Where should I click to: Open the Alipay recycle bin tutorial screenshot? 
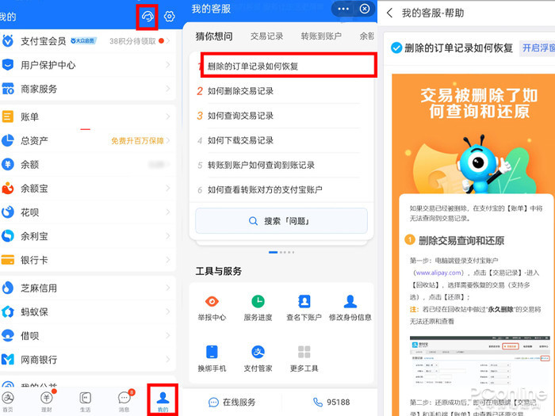coord(480,363)
